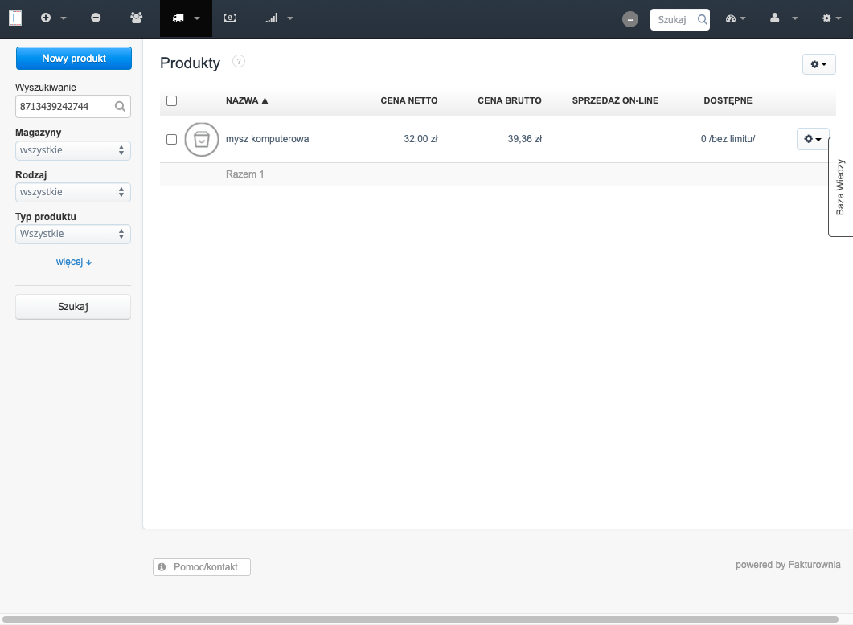Expand the caret next to the reports icon
Screen dimensions: 853x625
tap(290, 18)
